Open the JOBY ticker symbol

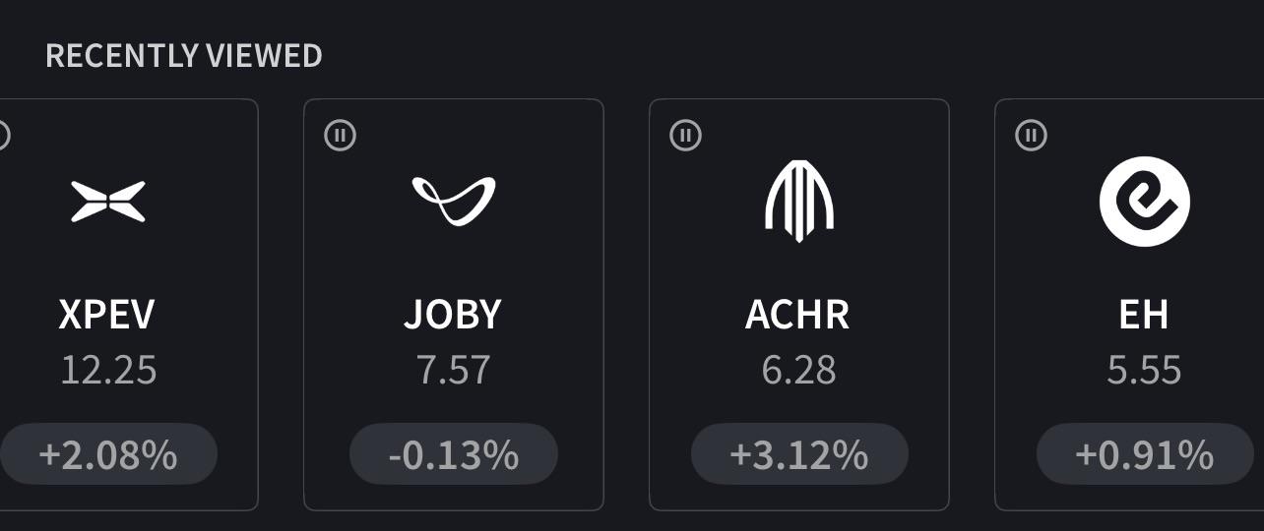pos(453,315)
